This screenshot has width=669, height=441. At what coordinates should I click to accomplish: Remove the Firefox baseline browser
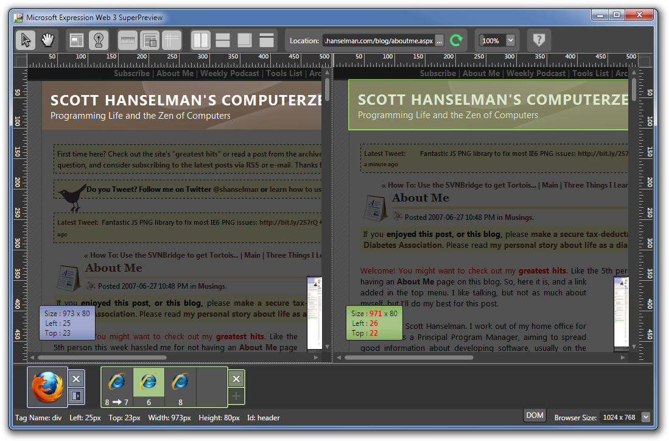click(x=76, y=379)
